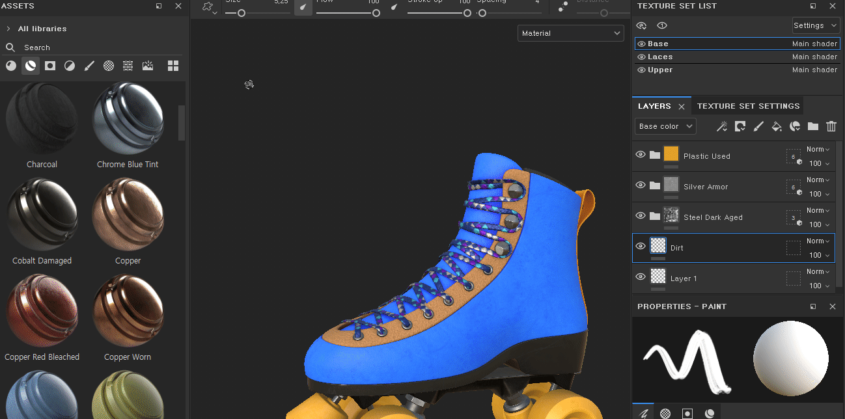Open Material tab in Properties panel

(710, 412)
